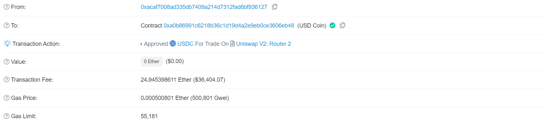This screenshot has width=549, height=122.
Task: Click the lightbulb icon beside Transaction Action
Action: coord(7,43)
